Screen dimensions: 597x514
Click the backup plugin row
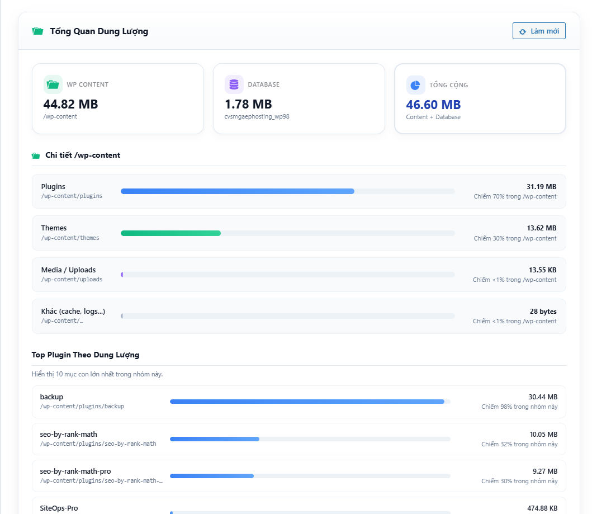click(x=299, y=402)
